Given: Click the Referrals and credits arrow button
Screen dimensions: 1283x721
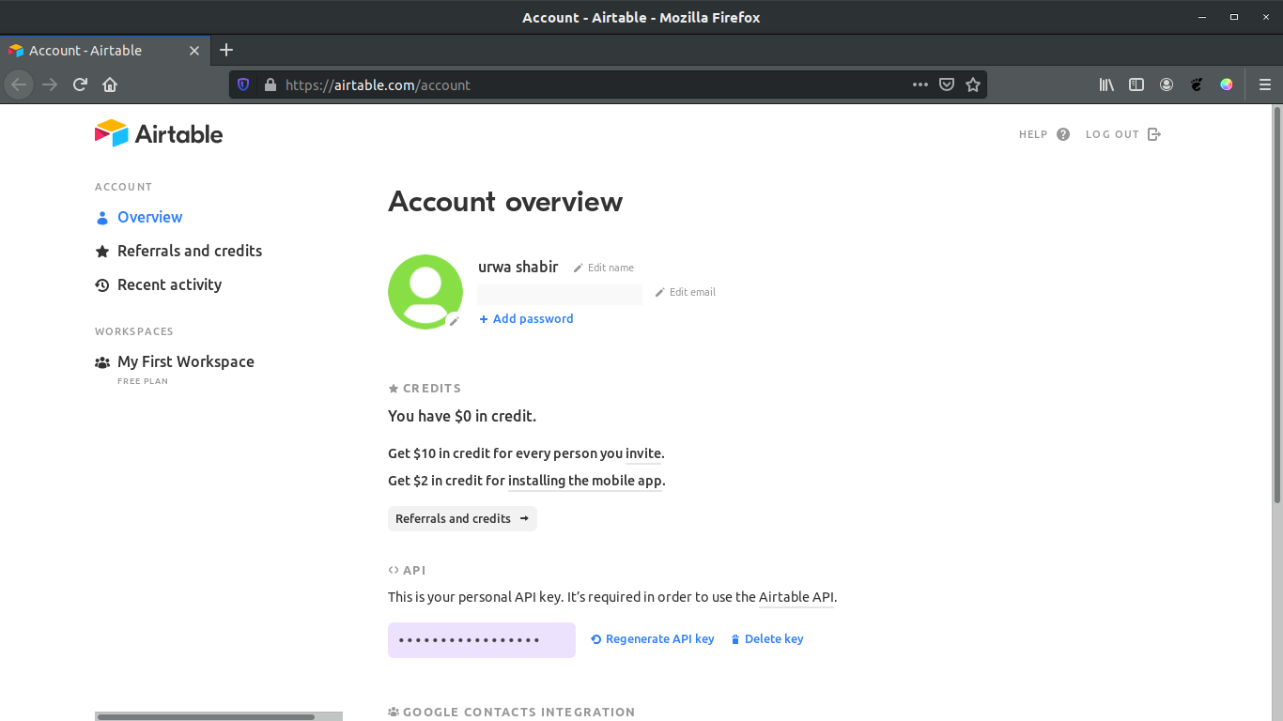Looking at the screenshot, I should (462, 518).
